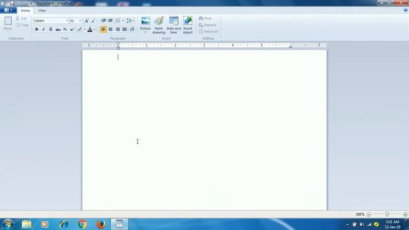Click the first-line indent marker on ruler
Screen dimensions: 409x230
(x=118, y=44)
